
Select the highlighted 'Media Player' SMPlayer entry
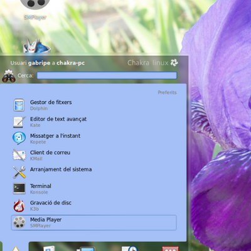93,223
